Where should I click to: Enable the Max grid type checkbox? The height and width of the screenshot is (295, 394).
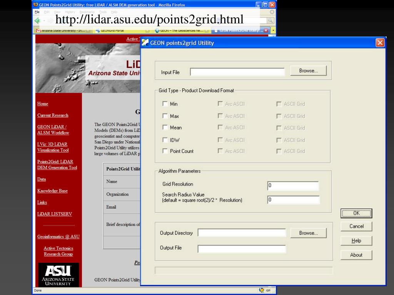click(x=165, y=116)
